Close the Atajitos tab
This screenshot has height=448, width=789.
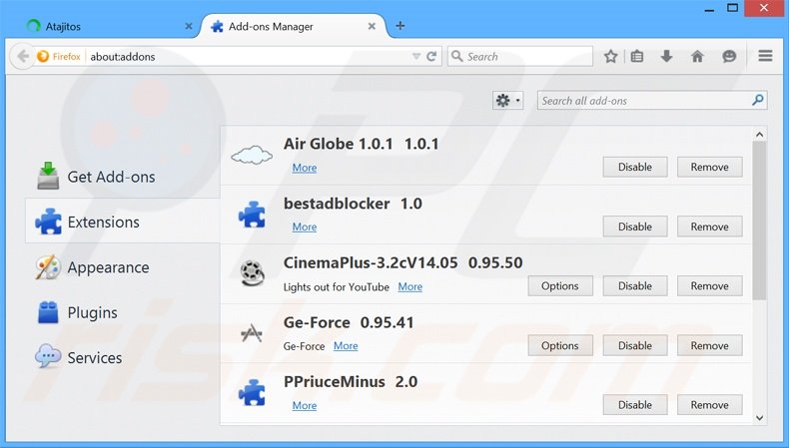189,26
